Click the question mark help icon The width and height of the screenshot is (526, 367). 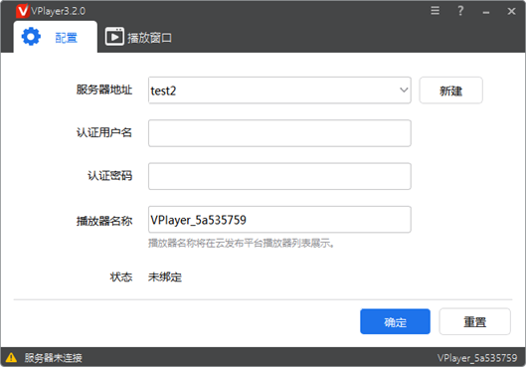point(460,11)
